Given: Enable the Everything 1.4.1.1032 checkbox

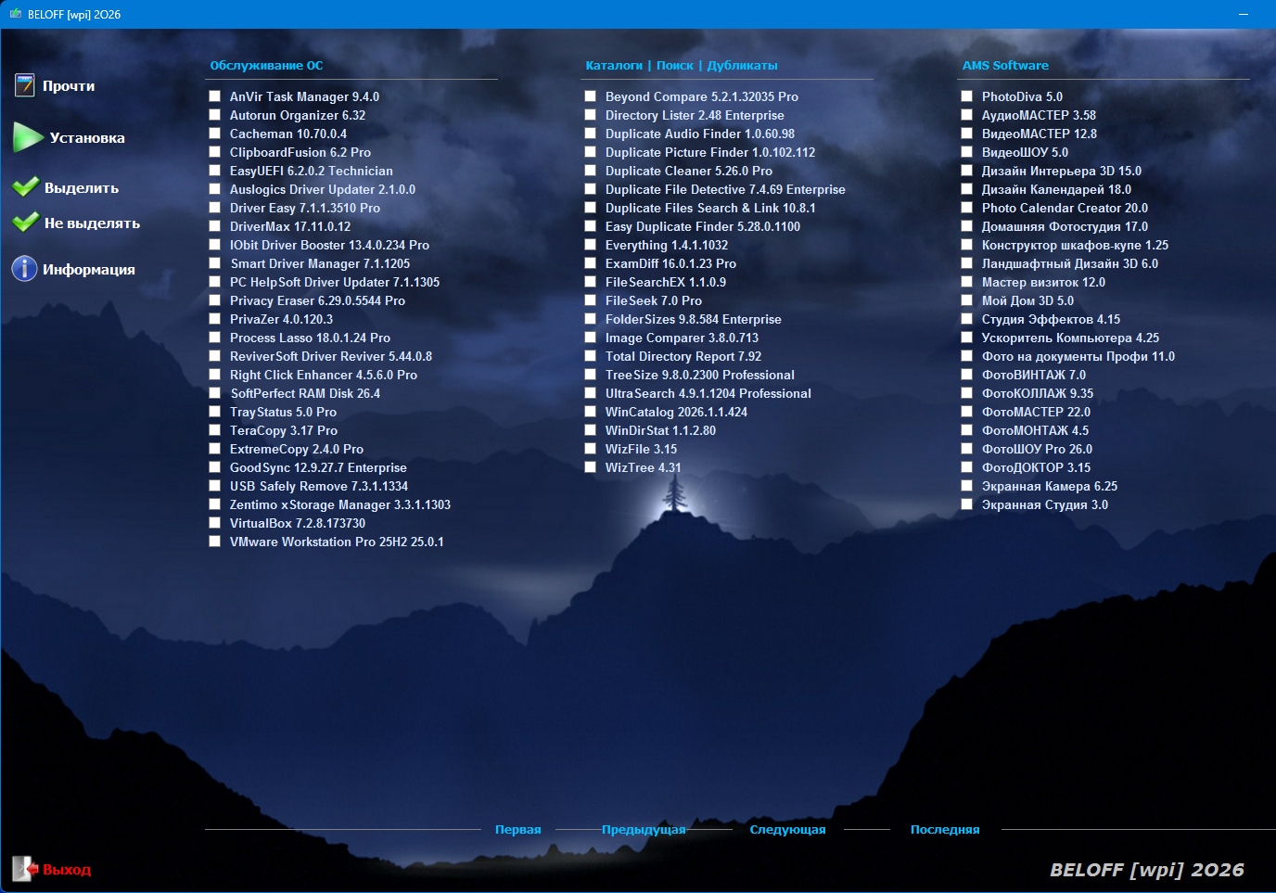Looking at the screenshot, I should tap(591, 245).
